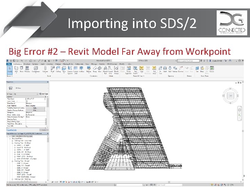Select the Railing tool
This screenshot has width=250, height=187.
pos(89,70)
